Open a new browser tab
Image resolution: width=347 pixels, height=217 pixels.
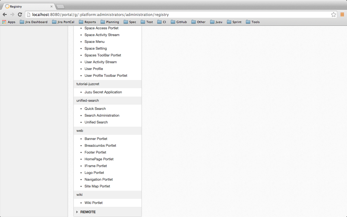coord(60,7)
